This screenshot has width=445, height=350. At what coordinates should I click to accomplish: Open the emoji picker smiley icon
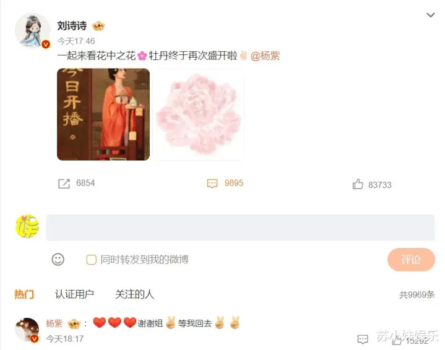pyautogui.click(x=58, y=259)
